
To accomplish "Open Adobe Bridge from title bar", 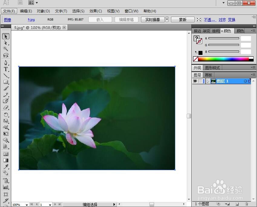I will click(20, 3).
